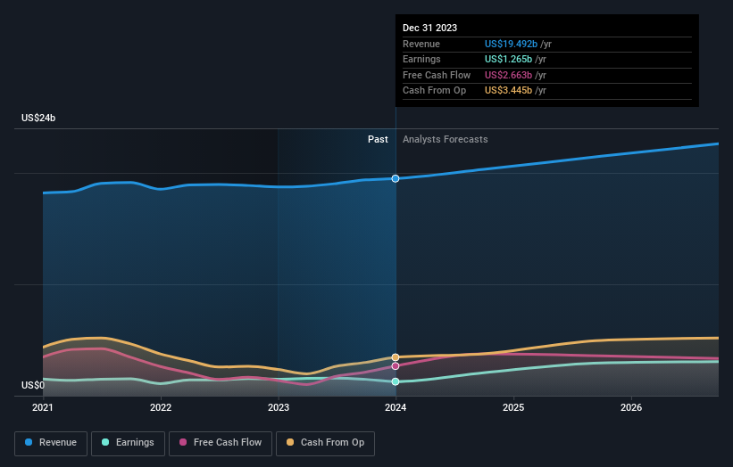Click the US$19.492b revenue value

[511, 44]
